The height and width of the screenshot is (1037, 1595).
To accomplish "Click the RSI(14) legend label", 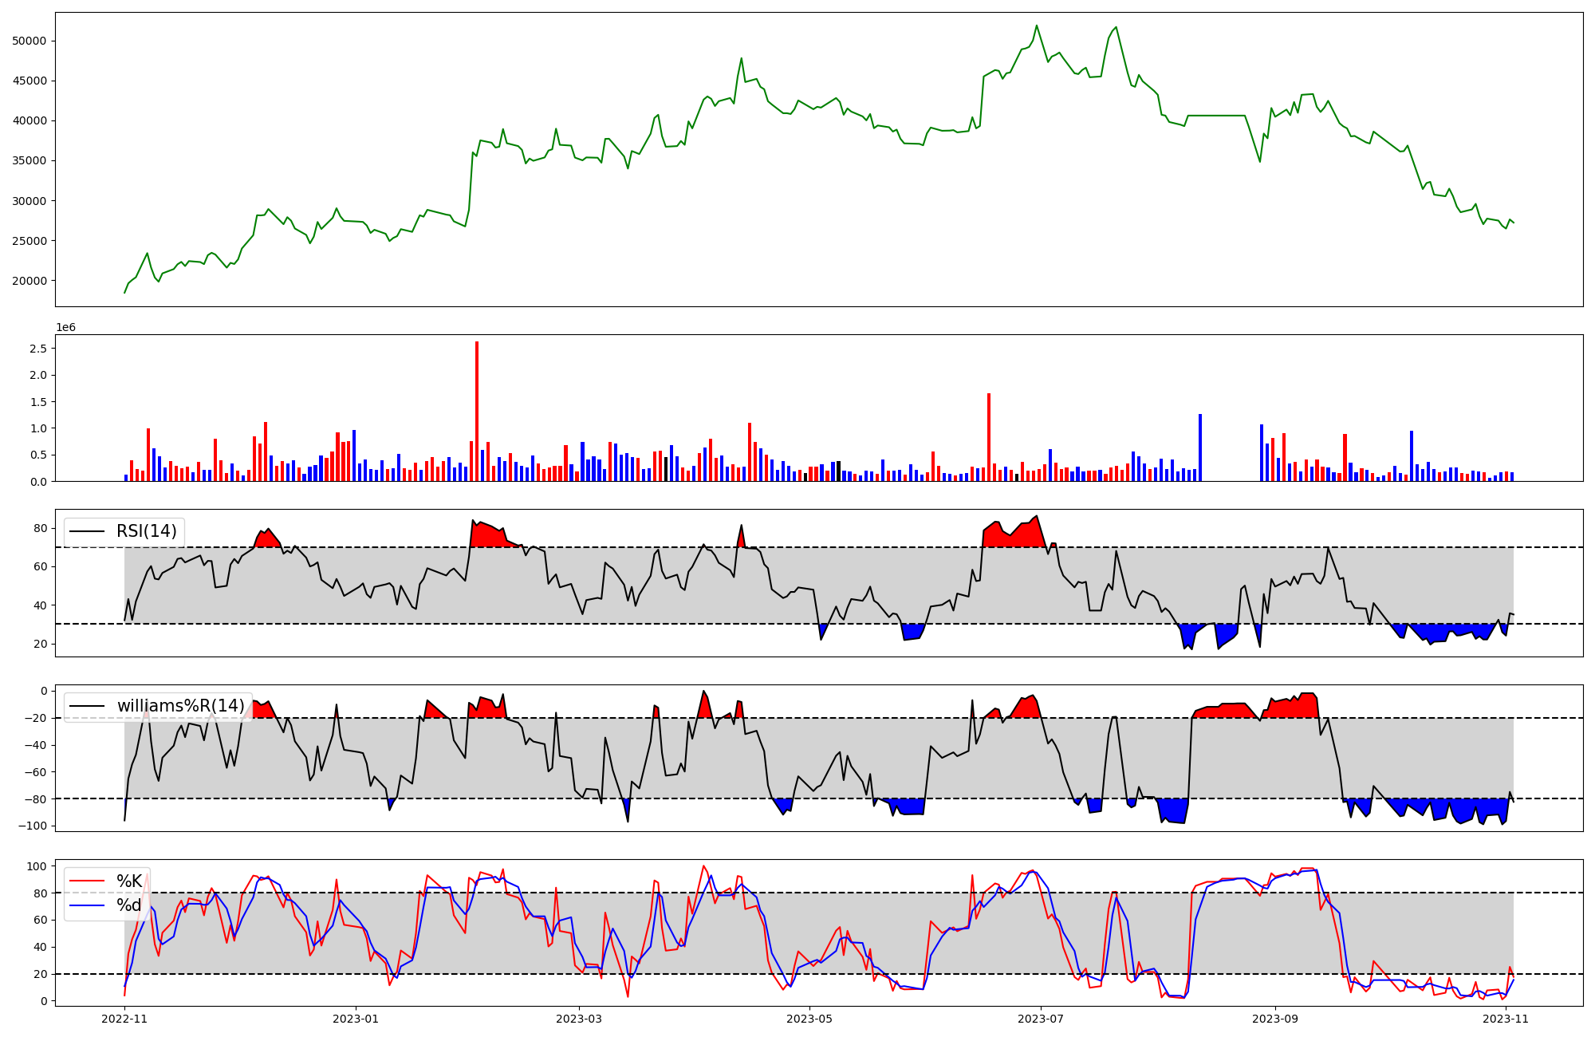I will 147,531.
